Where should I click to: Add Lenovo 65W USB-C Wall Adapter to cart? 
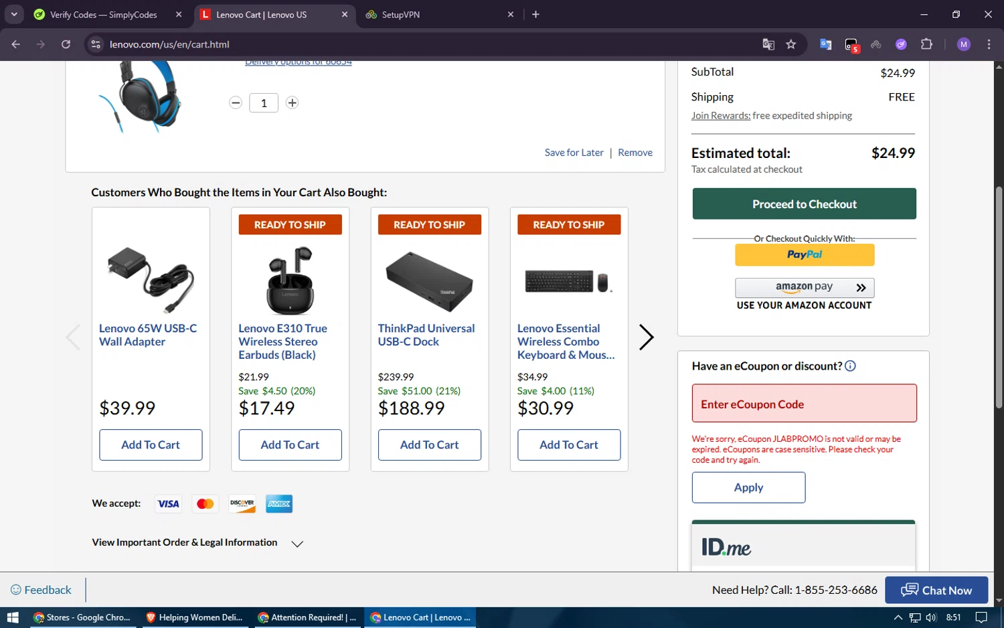point(151,445)
